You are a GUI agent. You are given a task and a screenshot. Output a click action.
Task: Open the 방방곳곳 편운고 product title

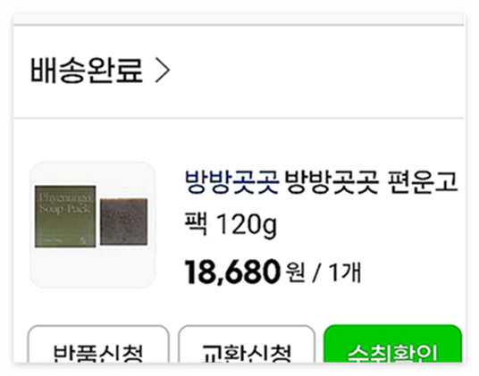(321, 204)
